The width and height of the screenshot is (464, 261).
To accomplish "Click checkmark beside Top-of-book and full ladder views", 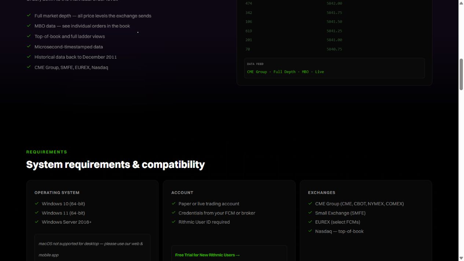I will [29, 36].
